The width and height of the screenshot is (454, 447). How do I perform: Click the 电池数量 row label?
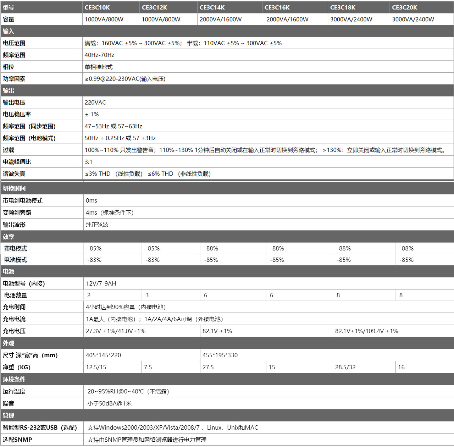[16, 296]
